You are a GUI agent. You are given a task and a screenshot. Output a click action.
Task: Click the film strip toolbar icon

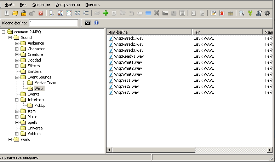pos(182,13)
